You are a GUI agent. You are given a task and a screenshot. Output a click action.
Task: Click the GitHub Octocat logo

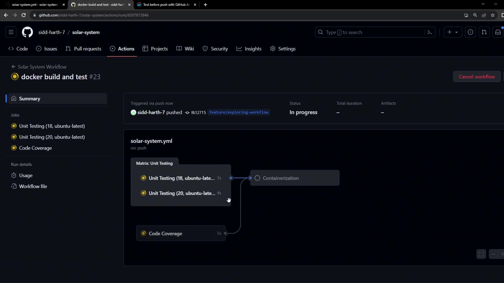point(27,32)
